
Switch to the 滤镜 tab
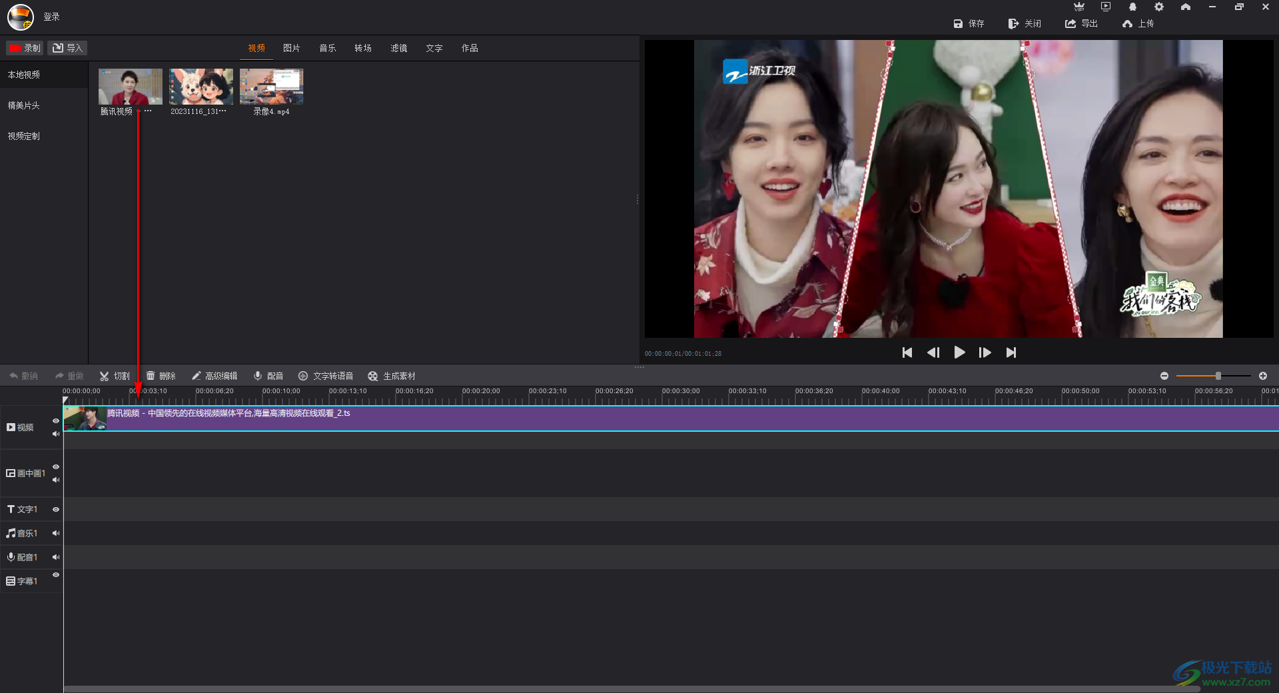click(399, 48)
